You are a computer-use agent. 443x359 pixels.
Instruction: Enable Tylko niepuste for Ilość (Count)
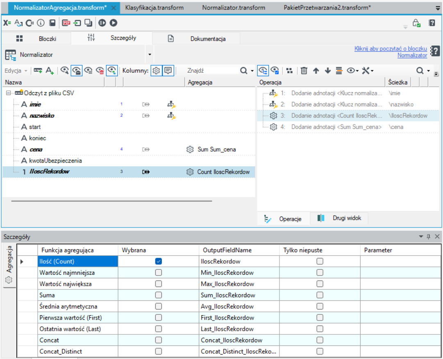(320, 261)
